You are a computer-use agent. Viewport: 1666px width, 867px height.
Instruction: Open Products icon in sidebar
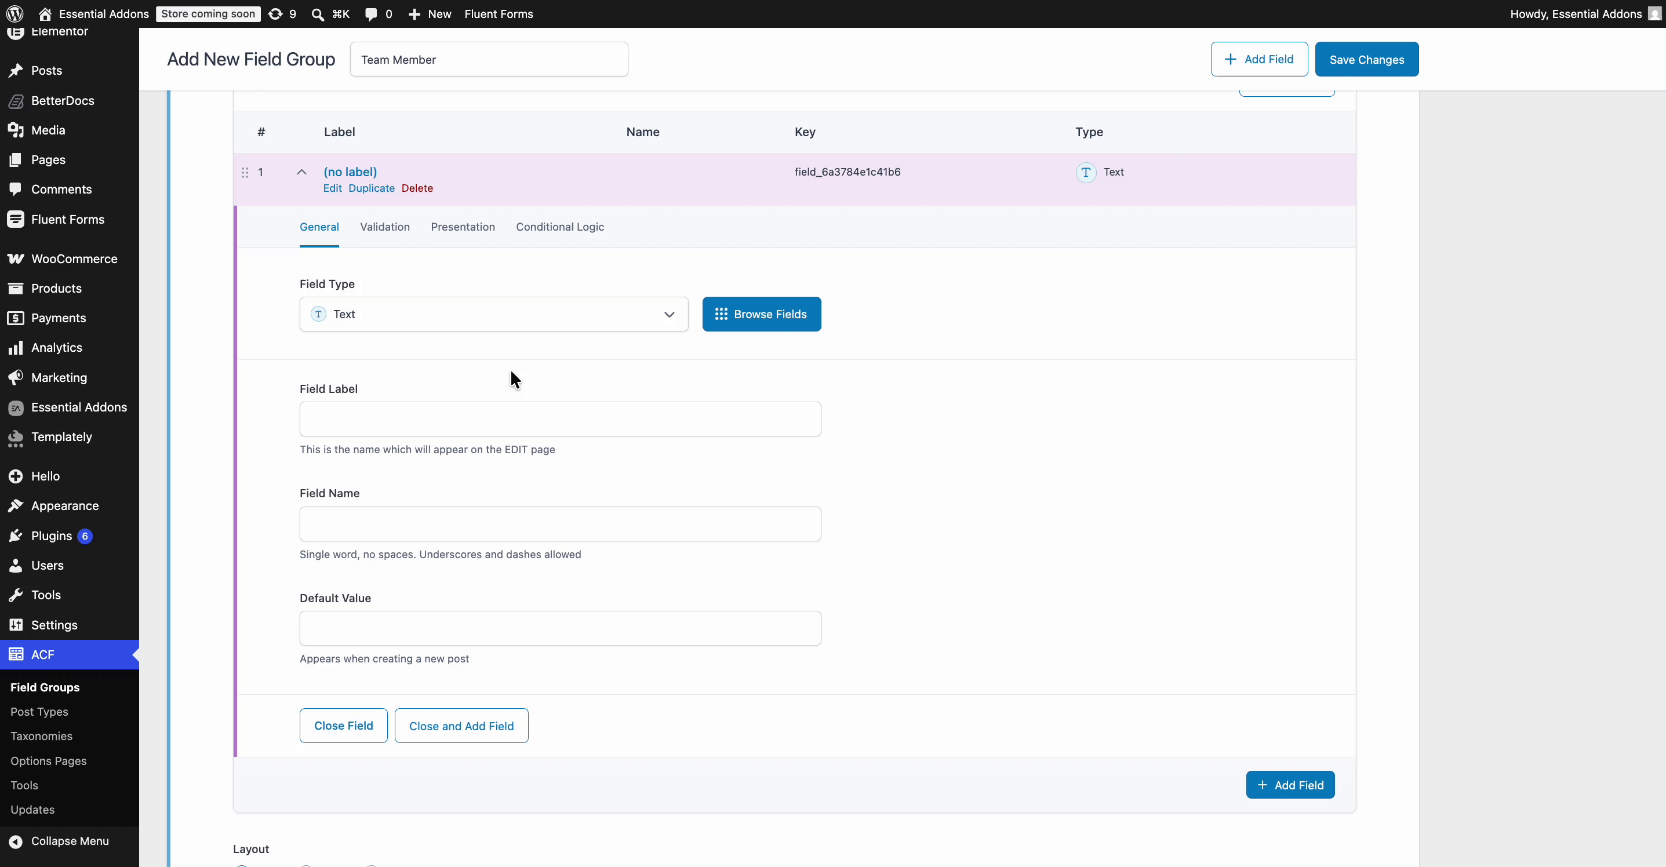coord(16,289)
